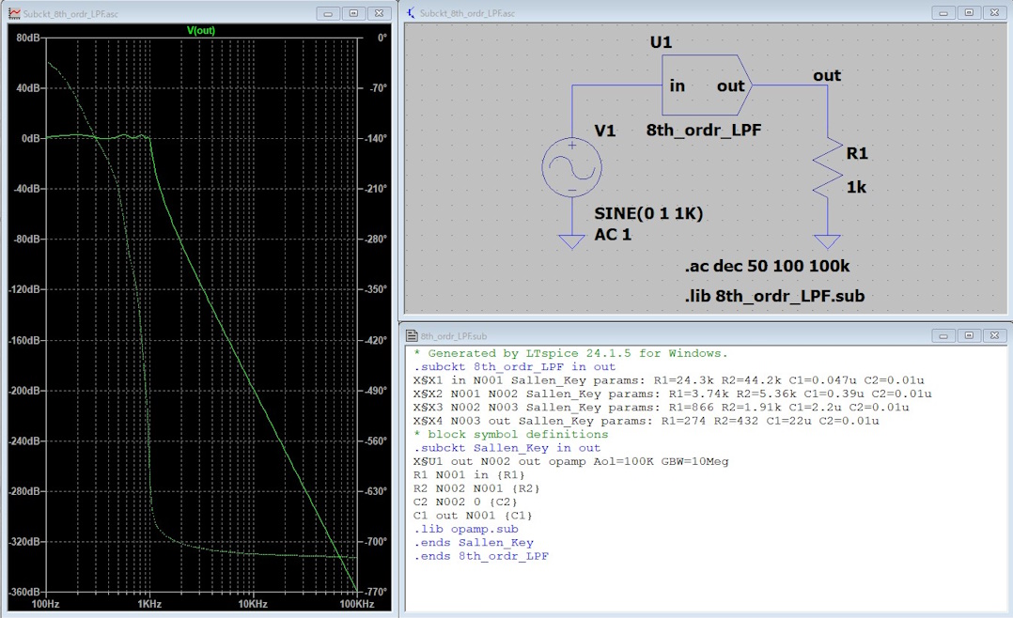Click the V(out) trace label
Image resolution: width=1013 pixels, height=618 pixels.
[x=201, y=30]
